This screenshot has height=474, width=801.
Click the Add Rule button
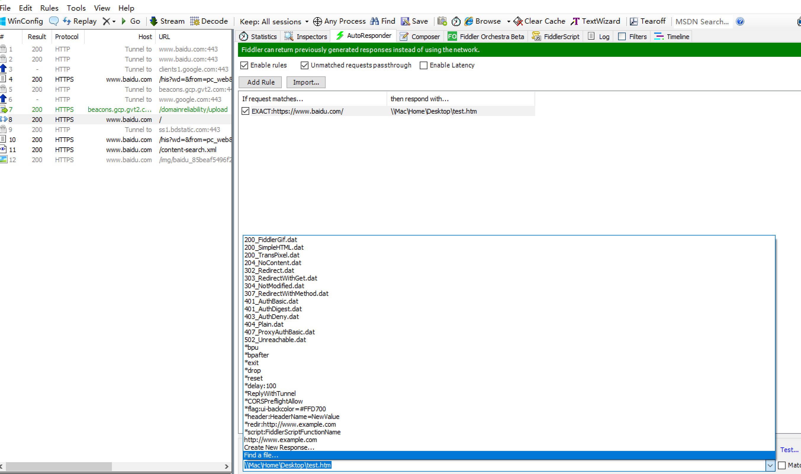pyautogui.click(x=260, y=82)
